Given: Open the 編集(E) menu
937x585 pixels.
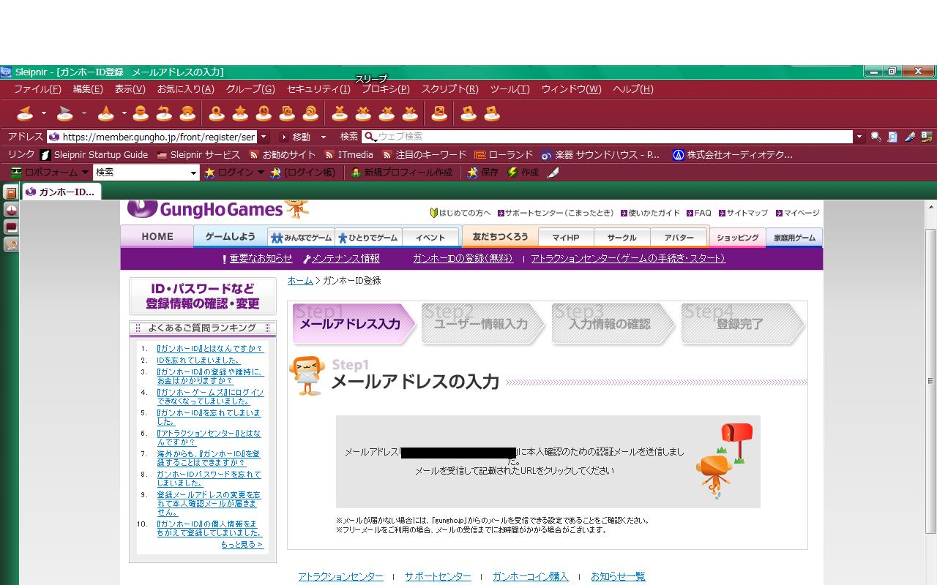Looking at the screenshot, I should tap(88, 89).
